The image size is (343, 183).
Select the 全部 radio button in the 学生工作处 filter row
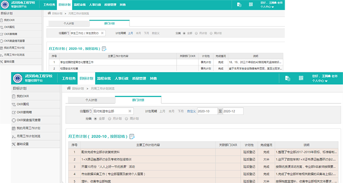pos(184,33)
